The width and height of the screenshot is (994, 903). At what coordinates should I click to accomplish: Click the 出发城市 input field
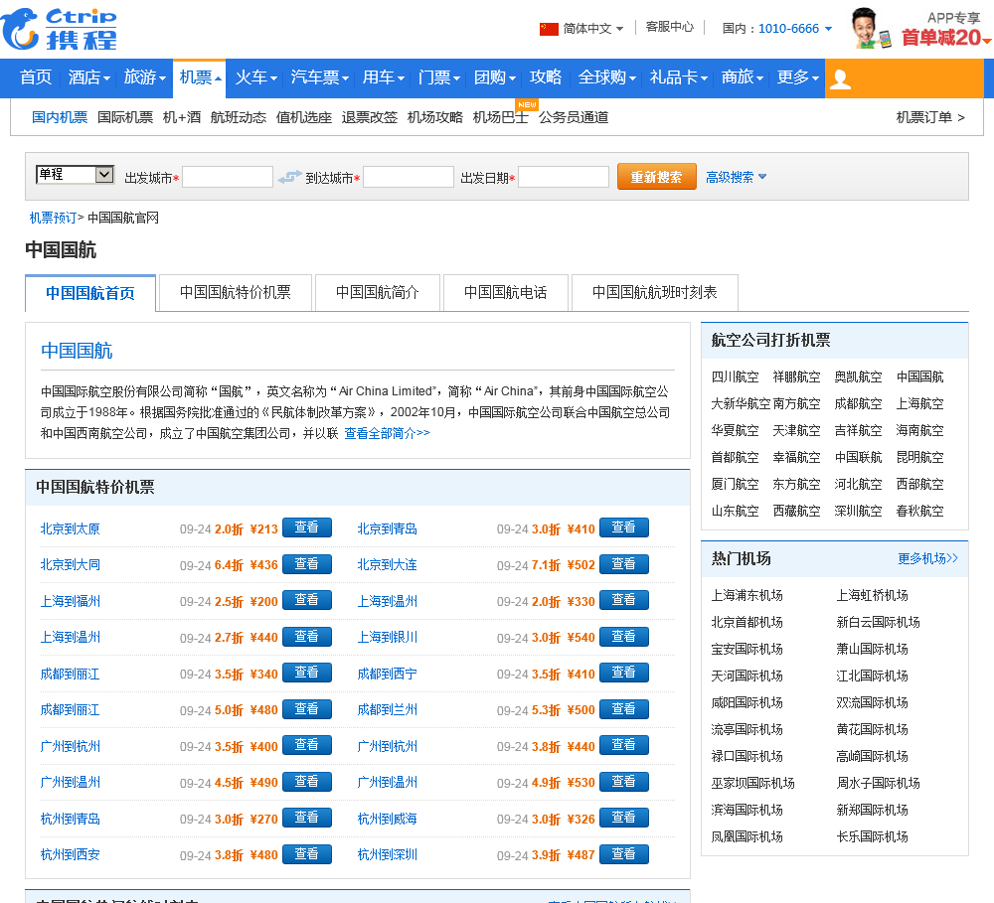(228, 177)
